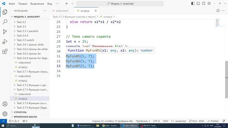Open script.js under Task 3.7.3 folder
The width and height of the screenshot is (228, 128).
click(x=30, y=98)
